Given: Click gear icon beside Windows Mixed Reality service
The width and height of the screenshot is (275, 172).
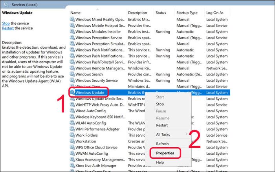Looking at the screenshot, I should pyautogui.click(x=72, y=19).
